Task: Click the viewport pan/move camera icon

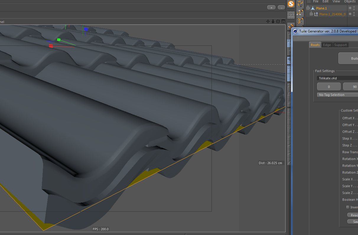Action: [268, 21]
